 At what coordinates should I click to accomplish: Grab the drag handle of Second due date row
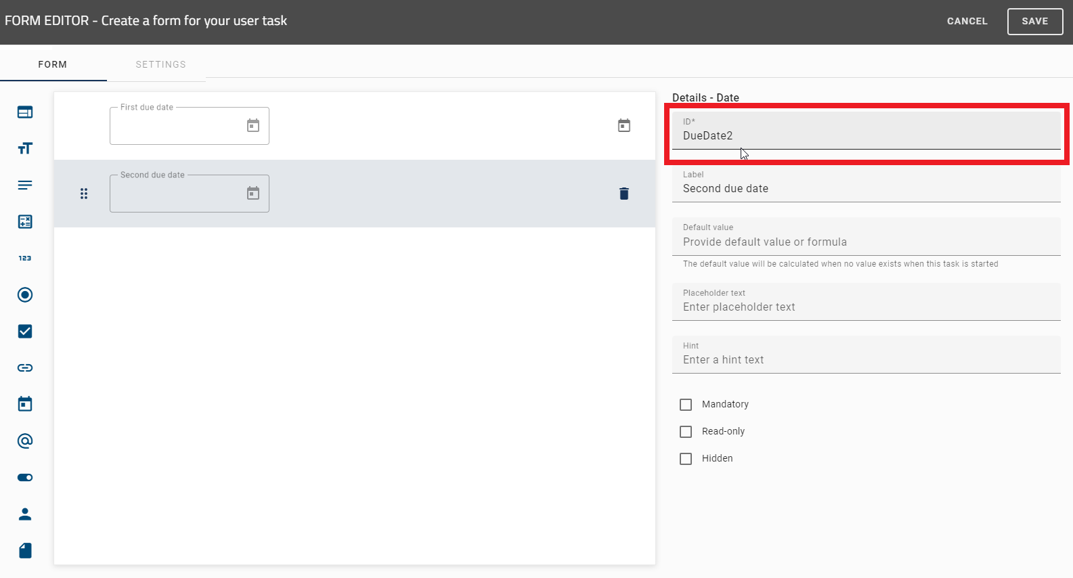(x=84, y=194)
